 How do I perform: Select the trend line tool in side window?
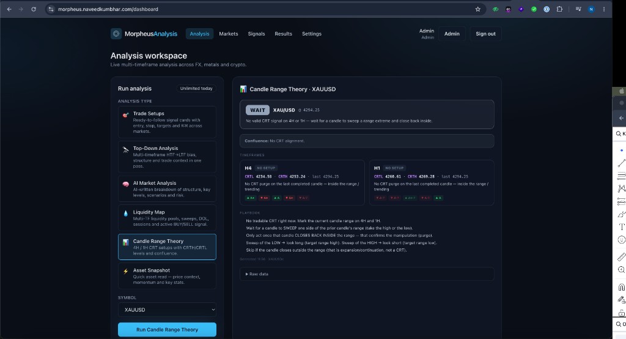tap(621, 163)
